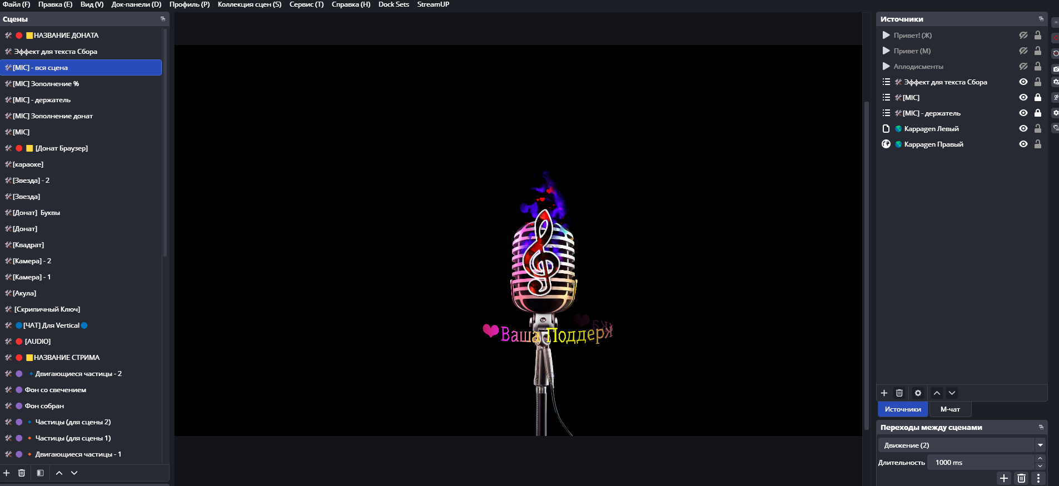Undock the Sources panel via corner icon
Image resolution: width=1059 pixels, height=486 pixels.
tap(1041, 19)
